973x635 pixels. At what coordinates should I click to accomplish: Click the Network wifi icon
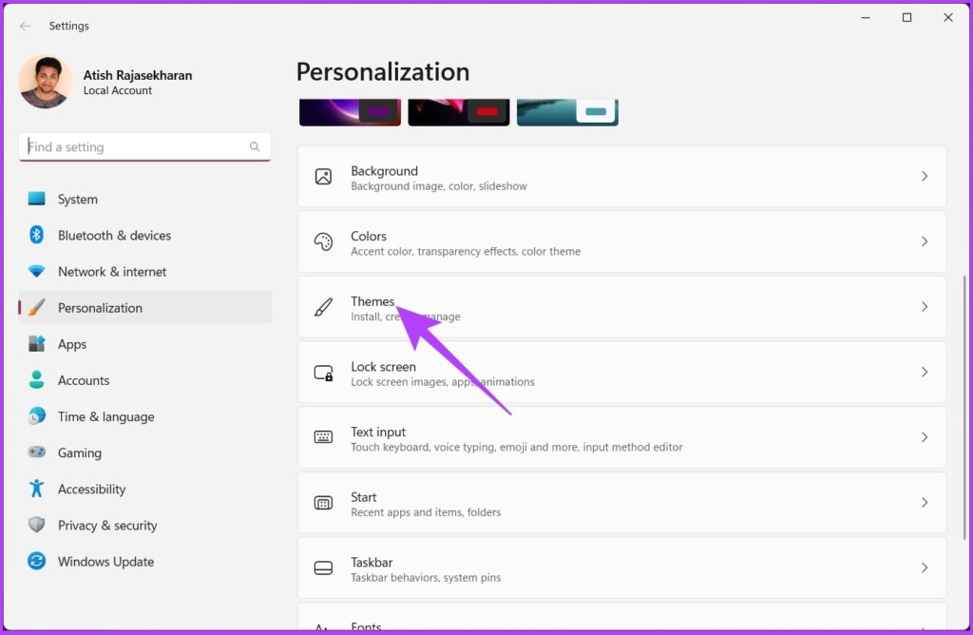[37, 271]
